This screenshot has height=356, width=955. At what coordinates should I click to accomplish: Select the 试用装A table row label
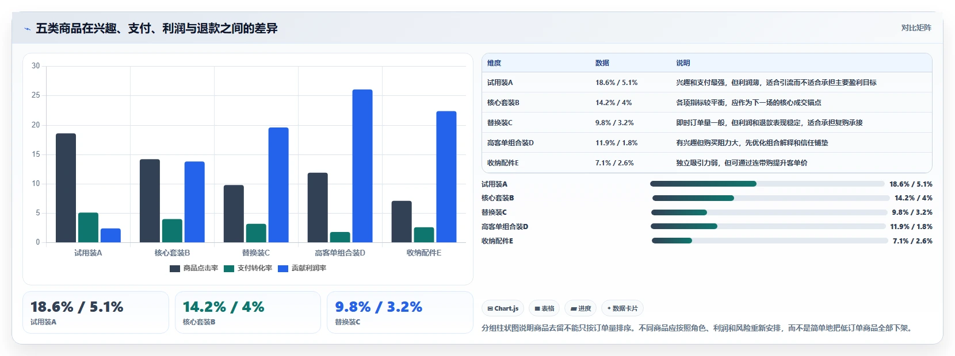500,83
